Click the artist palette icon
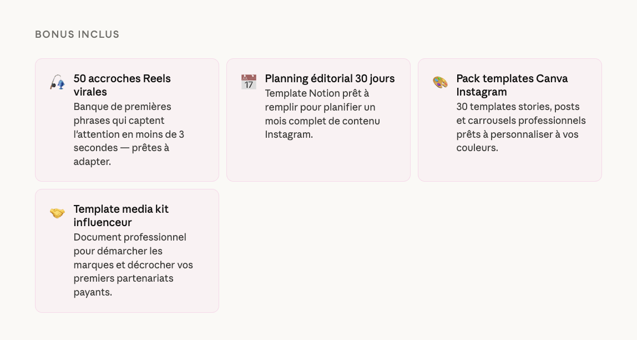637x340 pixels. click(440, 82)
